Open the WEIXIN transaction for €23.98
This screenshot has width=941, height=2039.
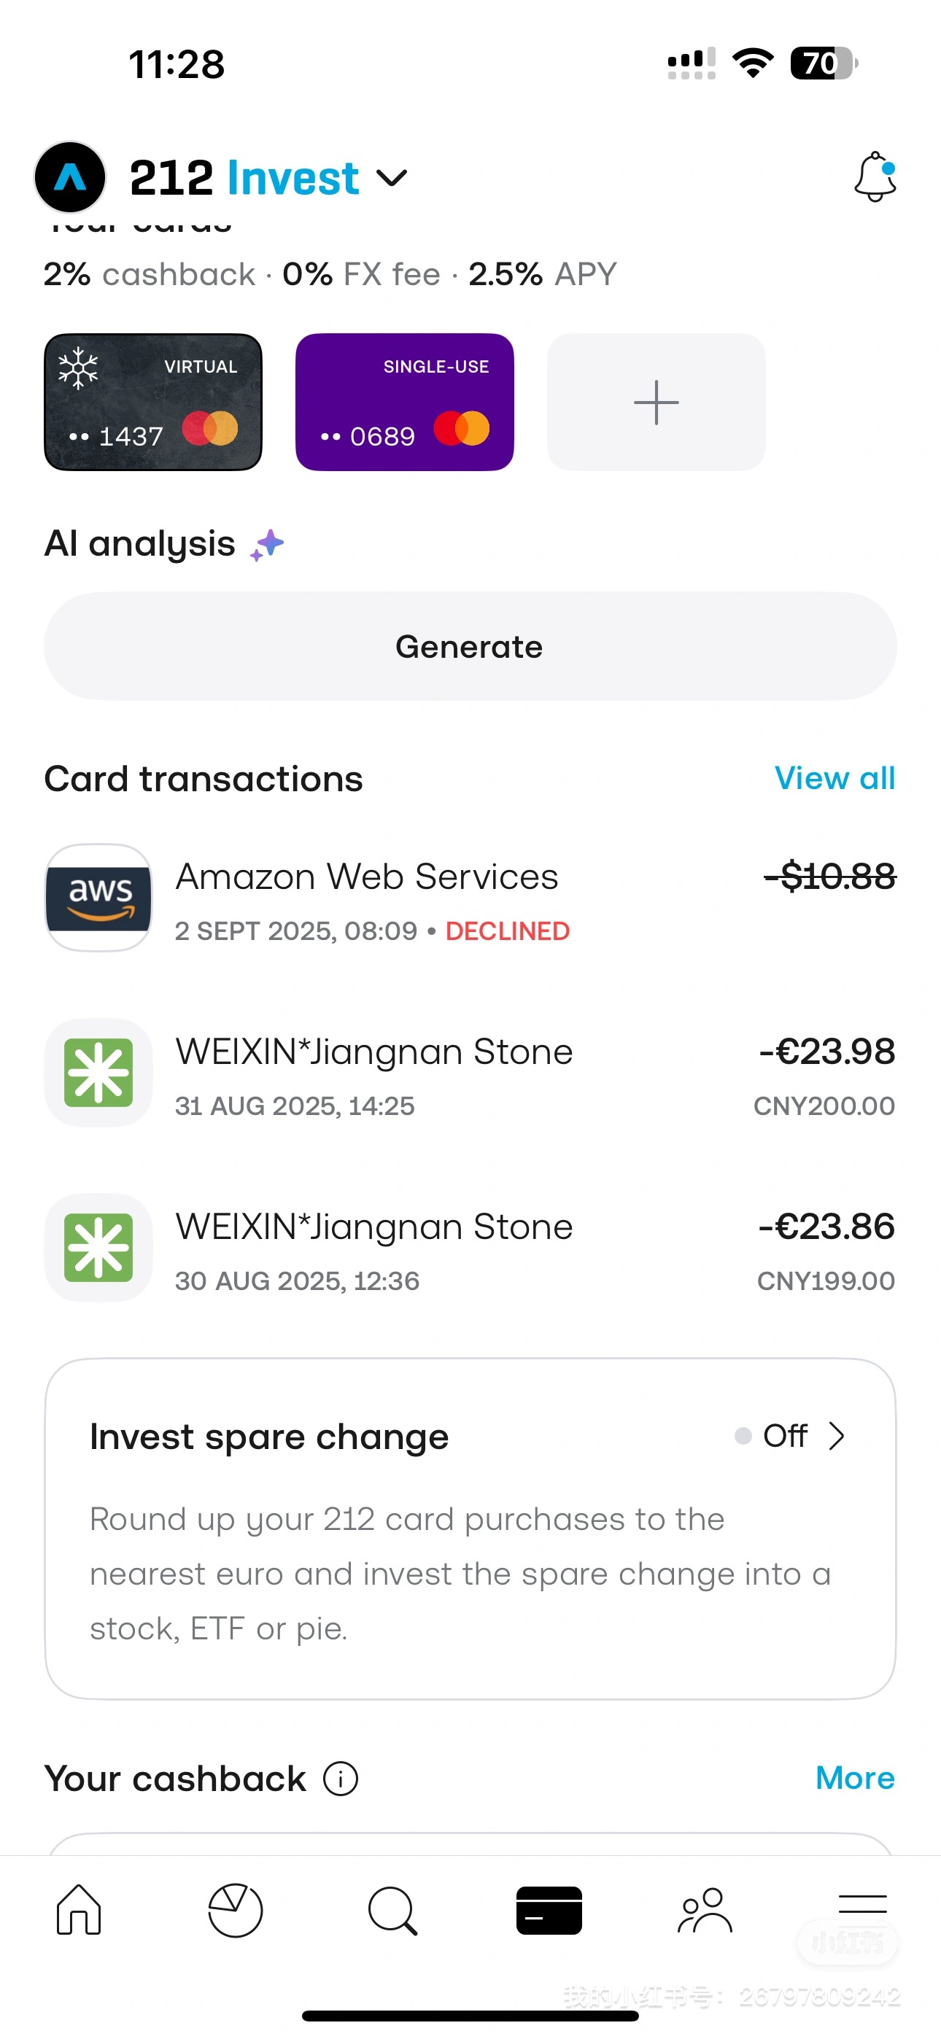471,1073
